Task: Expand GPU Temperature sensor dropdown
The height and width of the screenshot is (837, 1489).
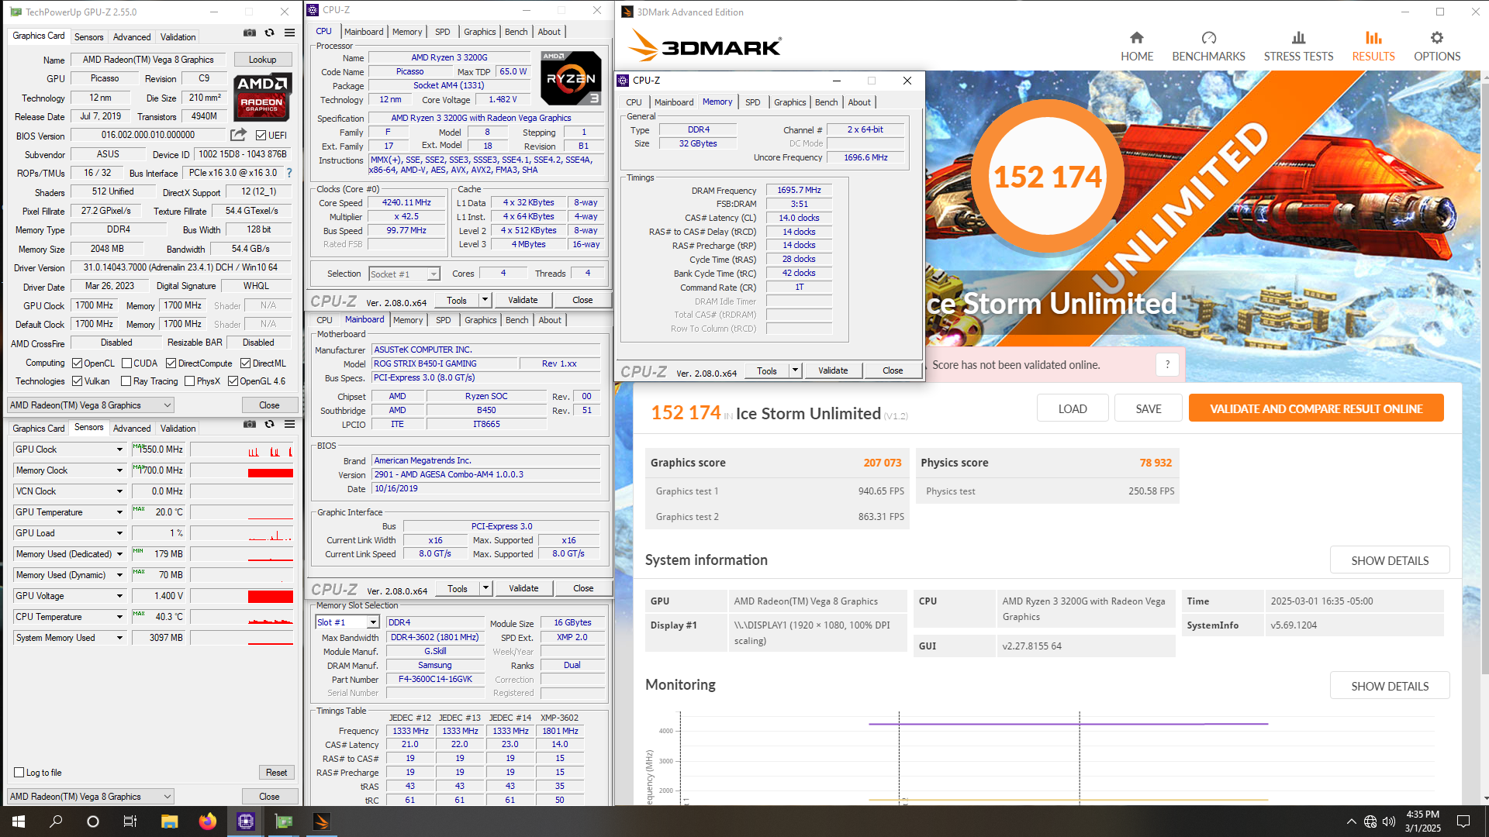Action: click(119, 512)
